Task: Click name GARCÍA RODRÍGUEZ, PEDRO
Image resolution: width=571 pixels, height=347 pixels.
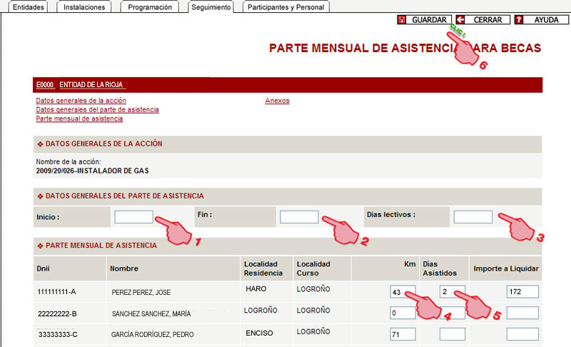Action: click(x=152, y=335)
